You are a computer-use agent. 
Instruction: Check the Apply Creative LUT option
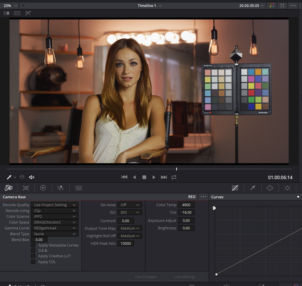[x=33, y=256]
